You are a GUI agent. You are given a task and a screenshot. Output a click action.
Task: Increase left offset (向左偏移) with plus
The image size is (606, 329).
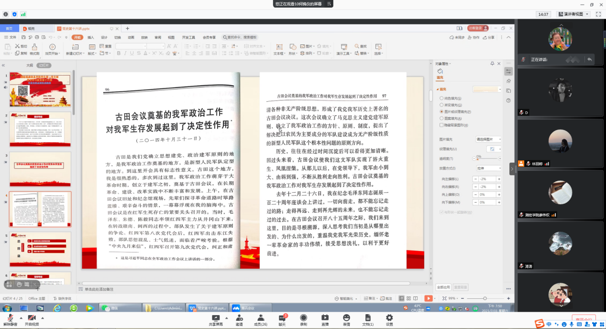pos(499,179)
